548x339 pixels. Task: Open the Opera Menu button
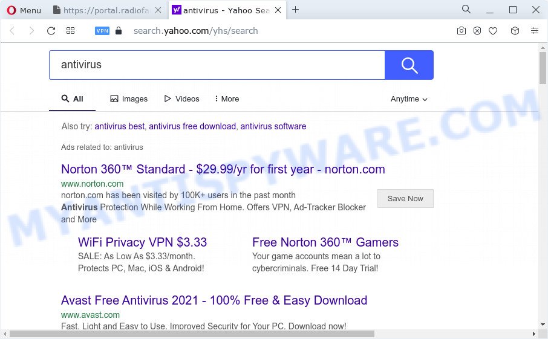24,10
